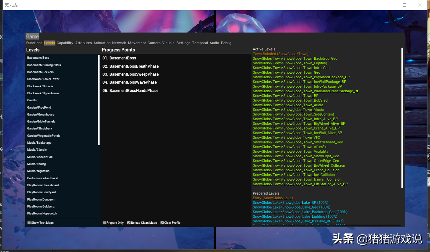Load the 03. BasementBossSweepPhase progress point
This screenshot has height=252, width=430.
tap(130, 74)
